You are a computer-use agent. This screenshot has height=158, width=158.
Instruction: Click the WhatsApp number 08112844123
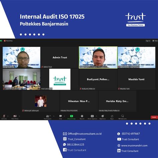(75, 145)
